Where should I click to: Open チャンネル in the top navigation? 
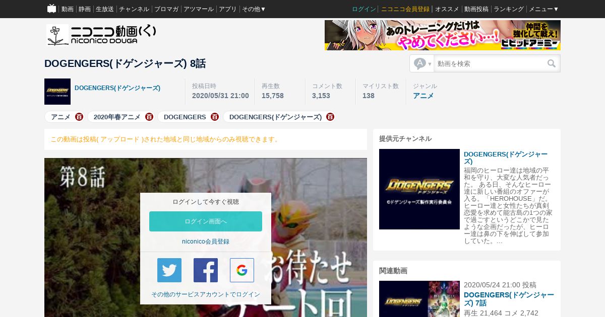(134, 9)
